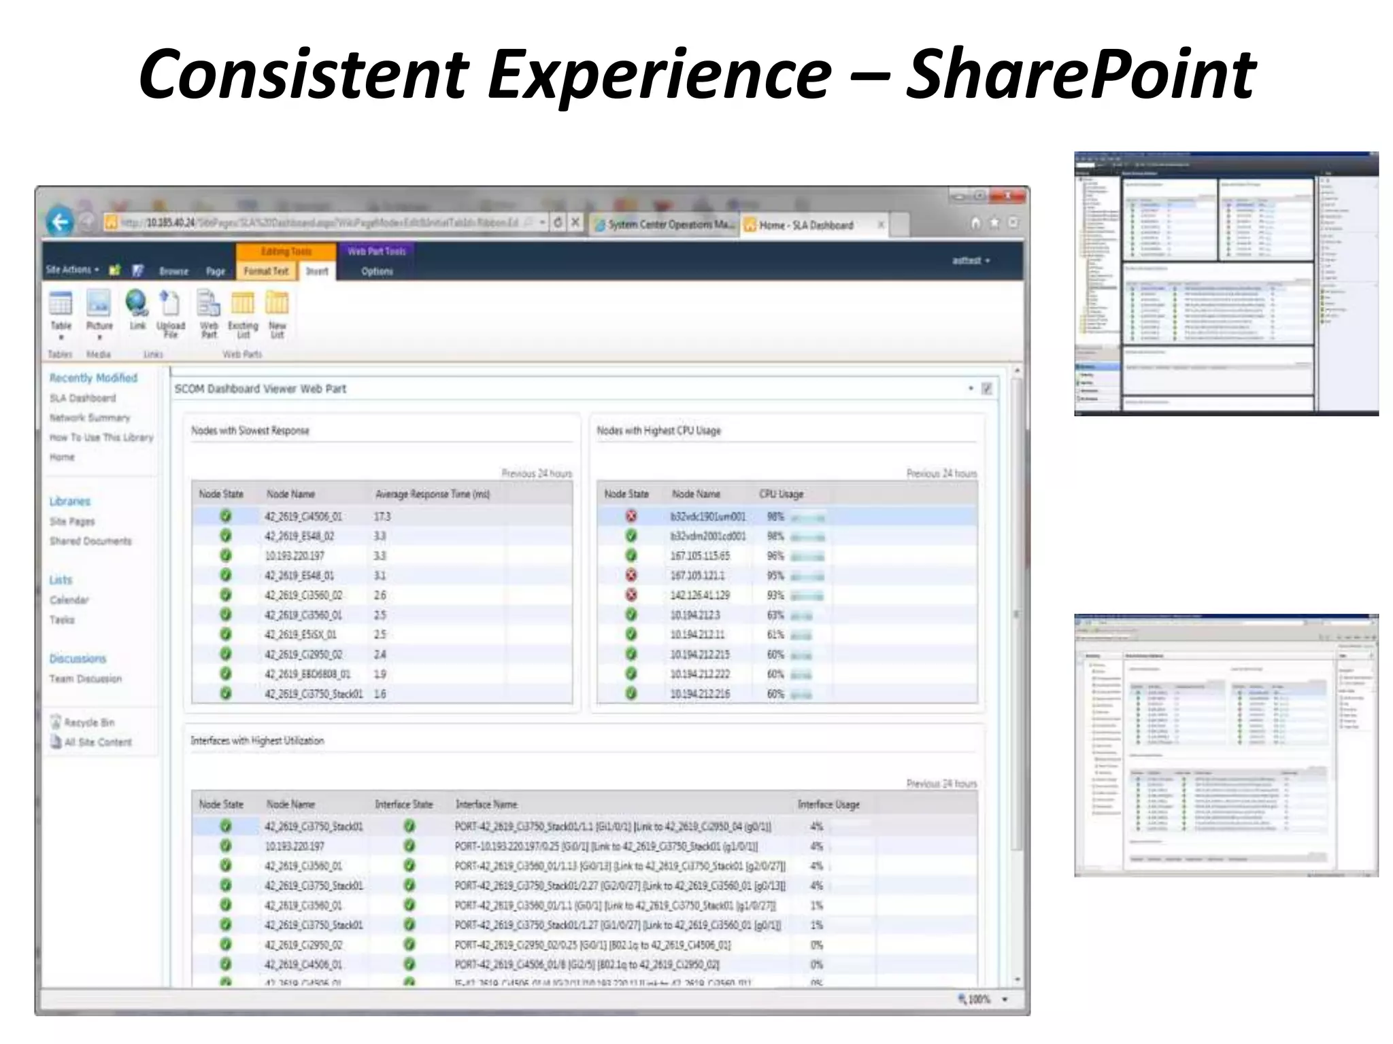Click the New List icon

click(277, 303)
